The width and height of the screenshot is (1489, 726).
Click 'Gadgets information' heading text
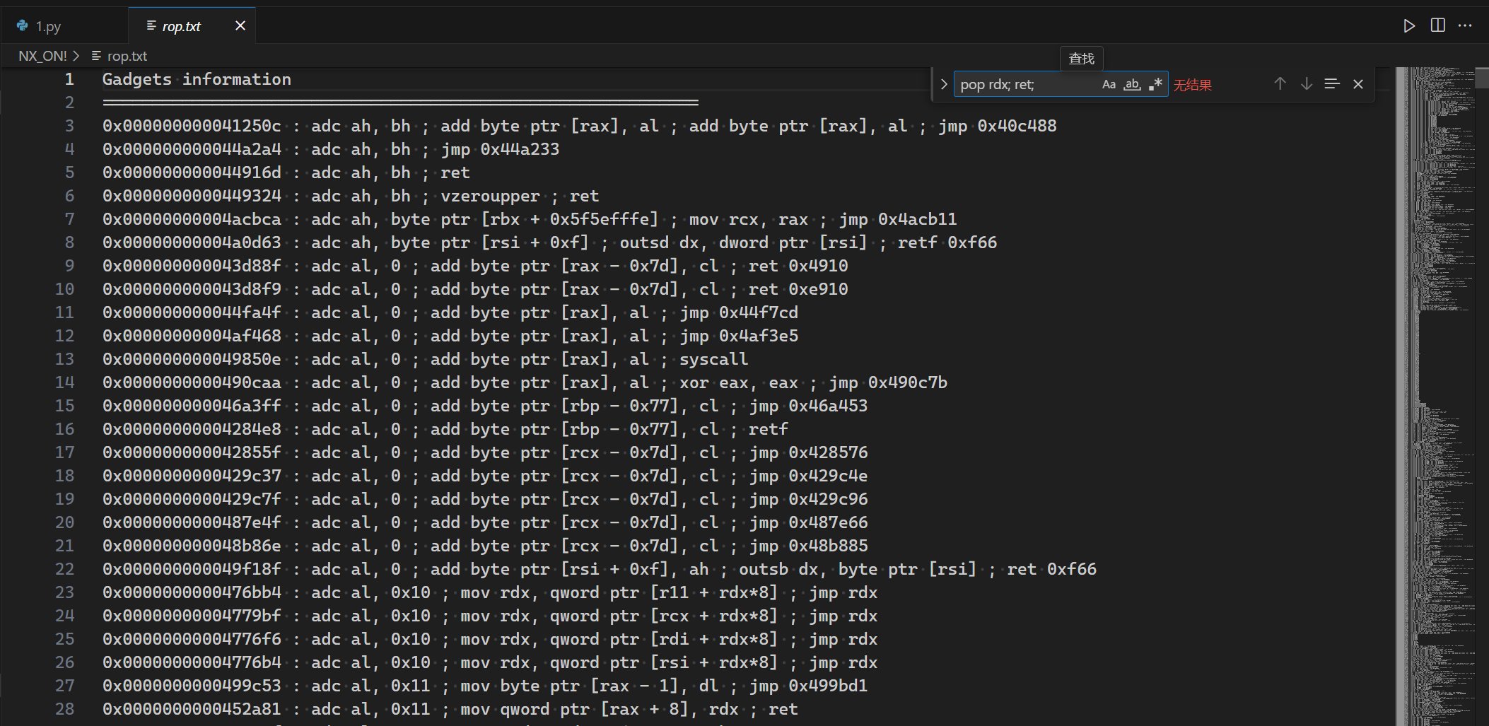tap(197, 79)
